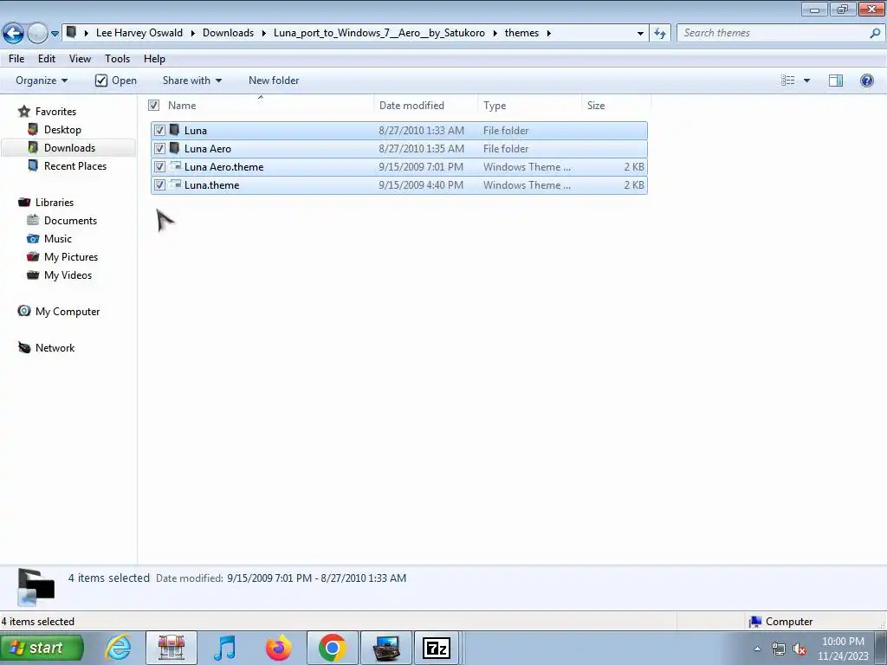Click the Open toolbar button
The image size is (887, 665).
116,81
